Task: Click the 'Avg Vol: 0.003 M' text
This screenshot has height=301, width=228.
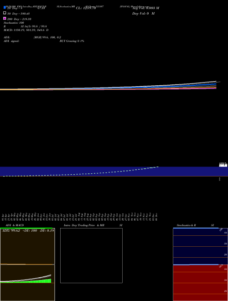Action: point(145,8)
